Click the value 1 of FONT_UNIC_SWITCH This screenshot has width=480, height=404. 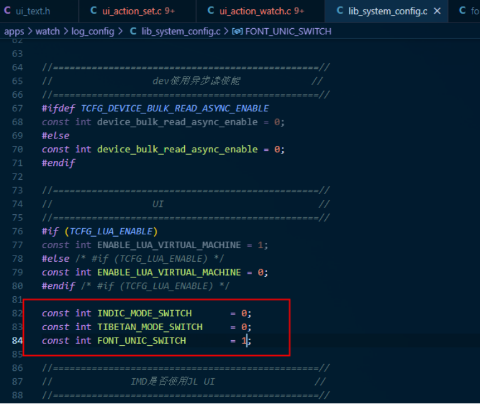click(244, 341)
